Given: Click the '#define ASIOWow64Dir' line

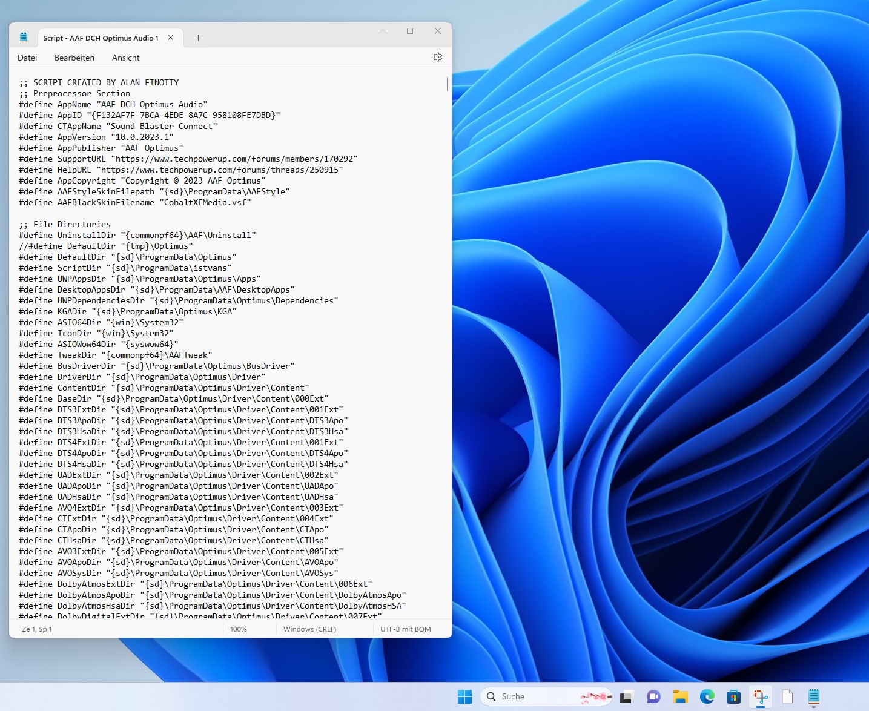Looking at the screenshot, I should [99, 344].
